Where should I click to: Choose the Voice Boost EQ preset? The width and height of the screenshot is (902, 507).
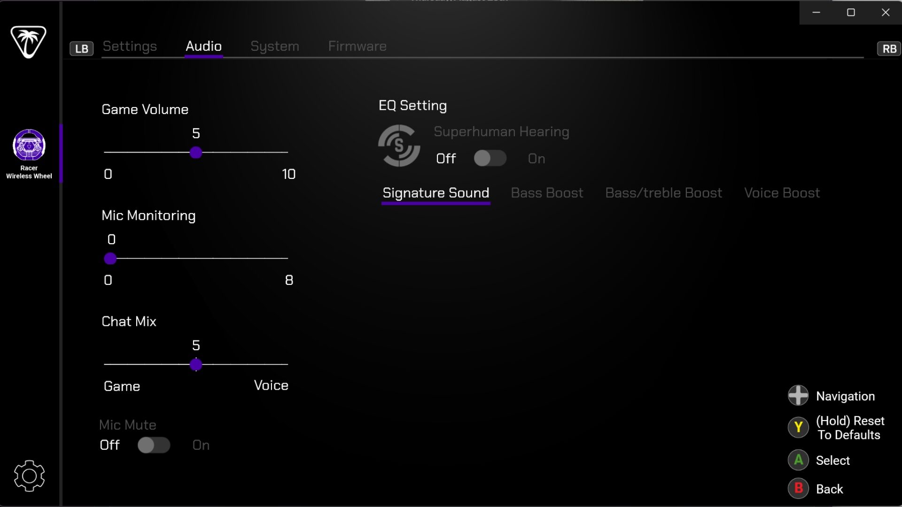pyautogui.click(x=782, y=193)
